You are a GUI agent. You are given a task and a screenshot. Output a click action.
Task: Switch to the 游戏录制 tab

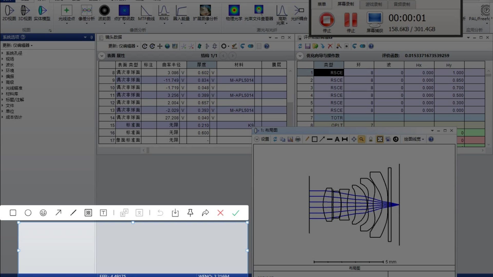[374, 4]
